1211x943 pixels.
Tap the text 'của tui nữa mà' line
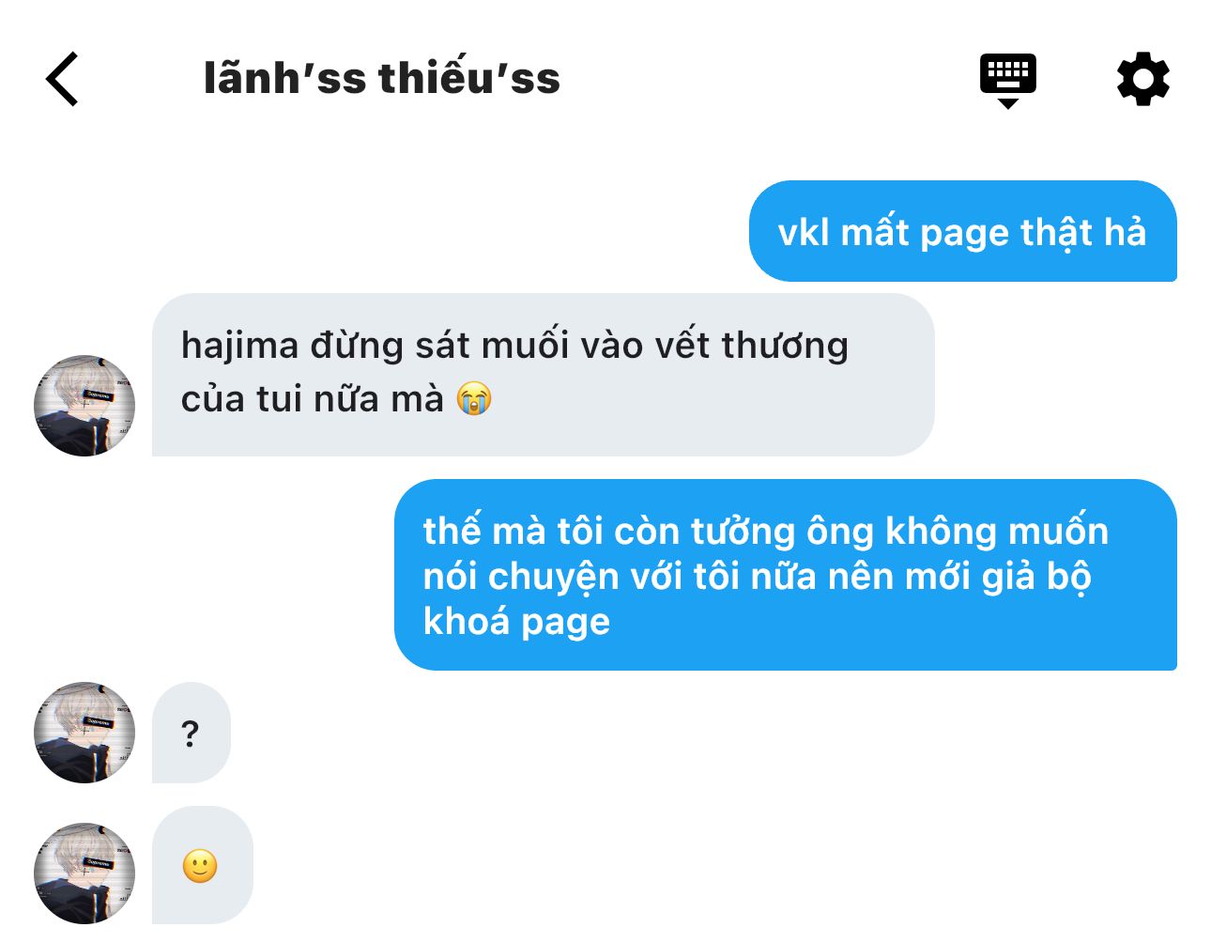(312, 399)
